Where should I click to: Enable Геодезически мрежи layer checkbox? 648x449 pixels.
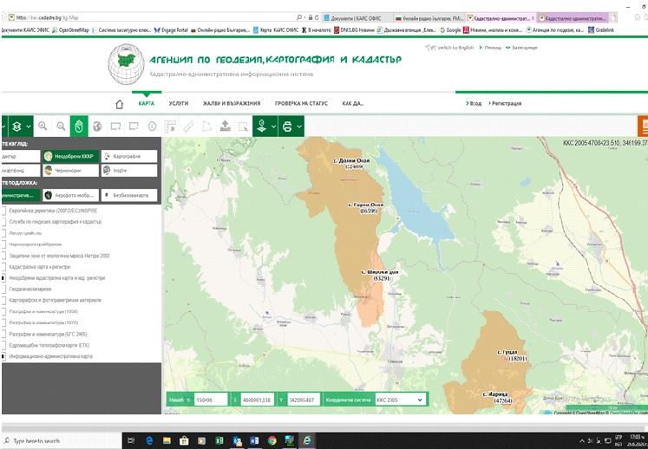pyautogui.click(x=3, y=290)
